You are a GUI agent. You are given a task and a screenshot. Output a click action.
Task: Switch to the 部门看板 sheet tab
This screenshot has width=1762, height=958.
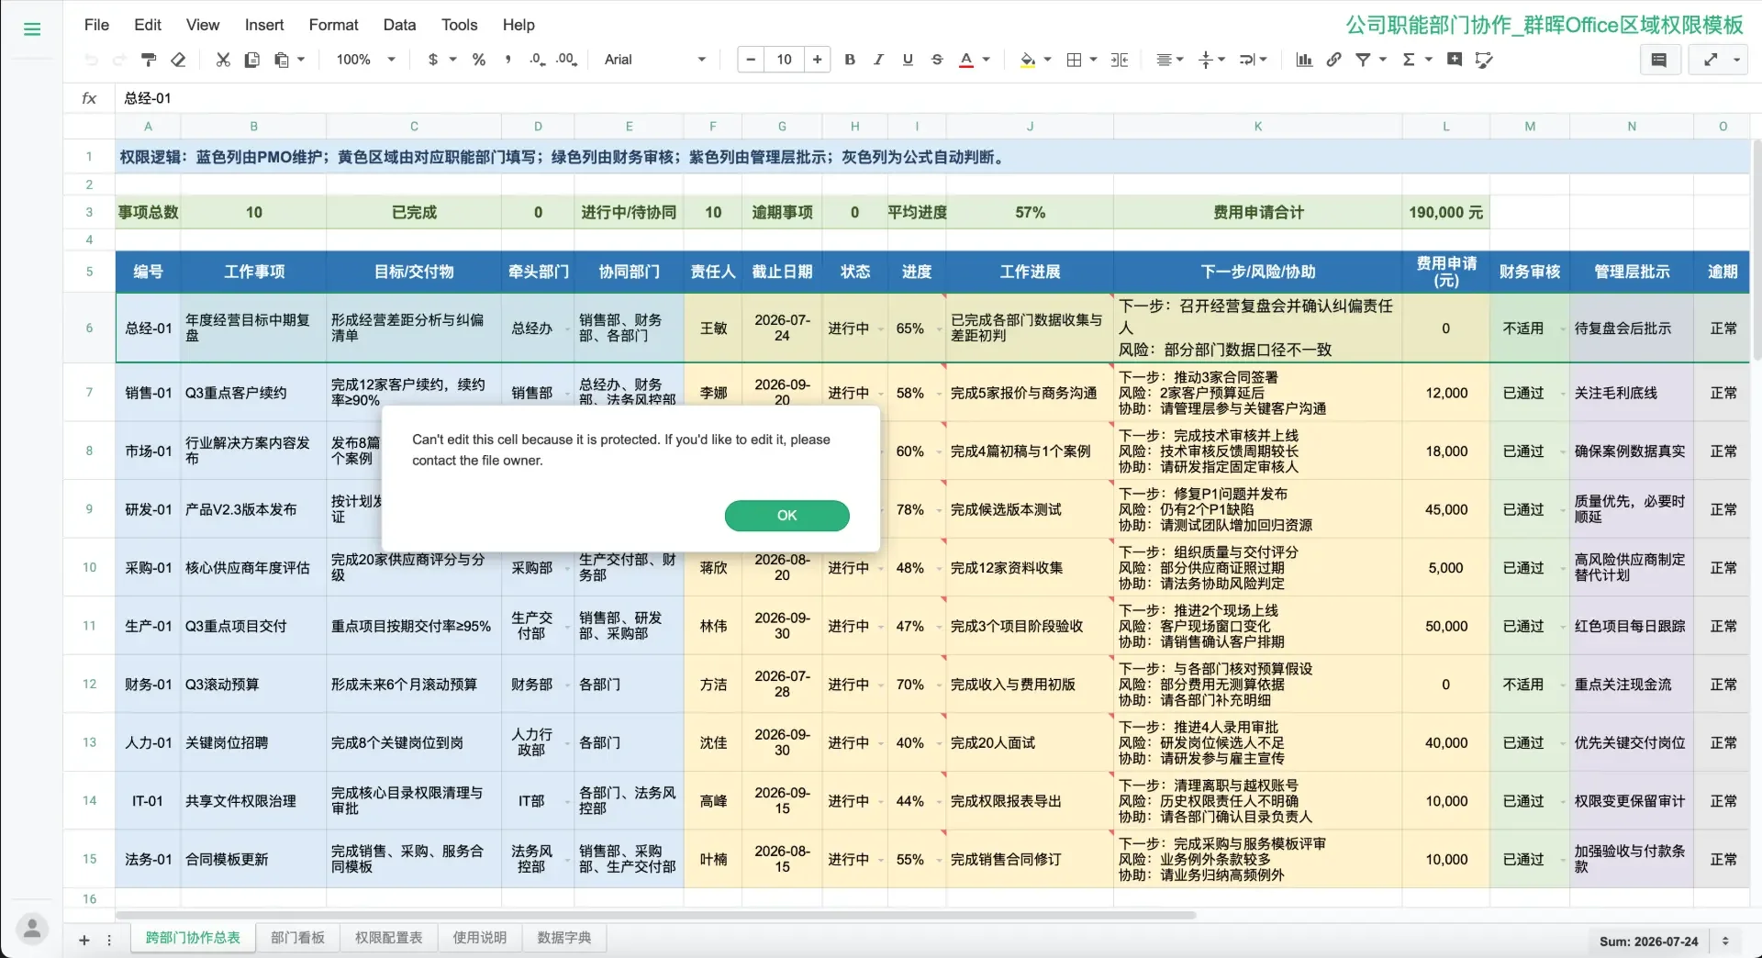297,938
